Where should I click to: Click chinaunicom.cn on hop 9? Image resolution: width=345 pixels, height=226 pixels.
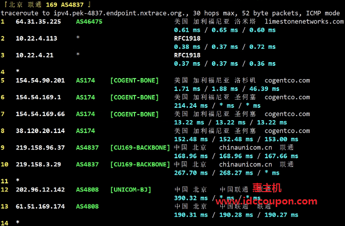(245, 147)
